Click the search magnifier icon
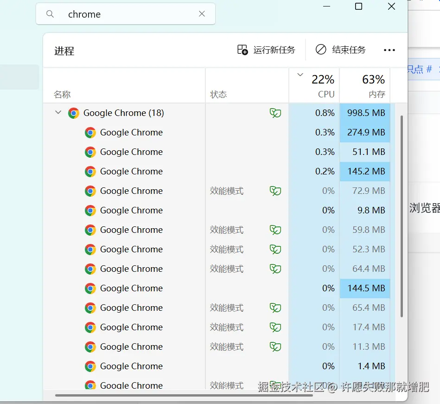 50,14
